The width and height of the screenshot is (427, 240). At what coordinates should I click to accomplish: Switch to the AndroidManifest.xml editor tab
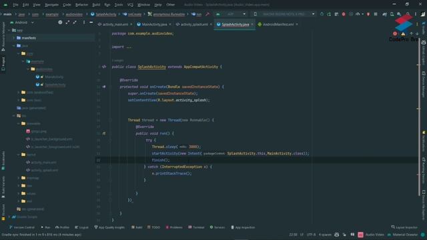(x=278, y=24)
